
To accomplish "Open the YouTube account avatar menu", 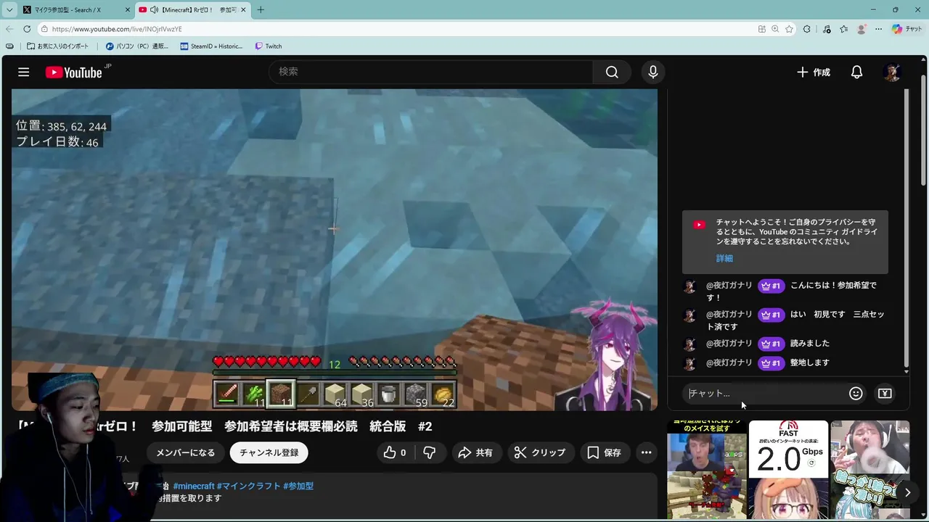I will (892, 72).
